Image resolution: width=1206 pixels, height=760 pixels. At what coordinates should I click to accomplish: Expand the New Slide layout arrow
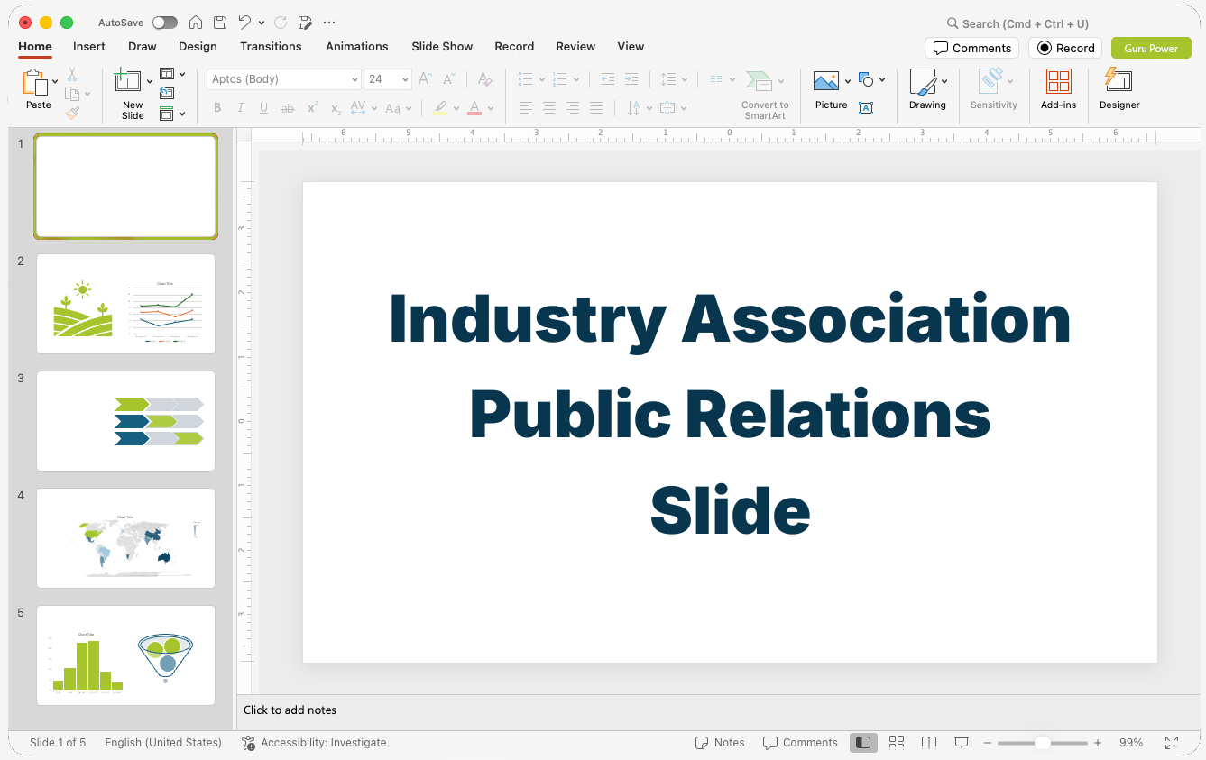[150, 82]
